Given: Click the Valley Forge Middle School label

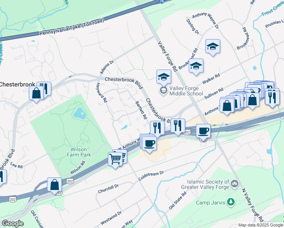Looking at the screenshot, I should point(186,91).
